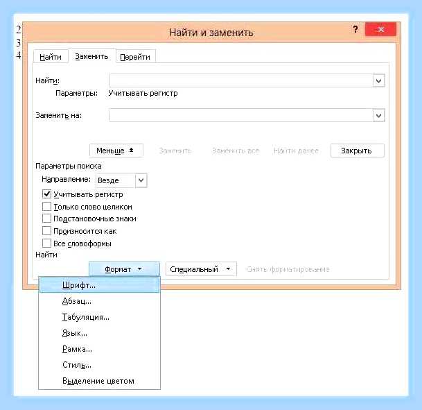Enable Все словоформы checkbox
Viewport: 422px width, 410px height.
46,244
